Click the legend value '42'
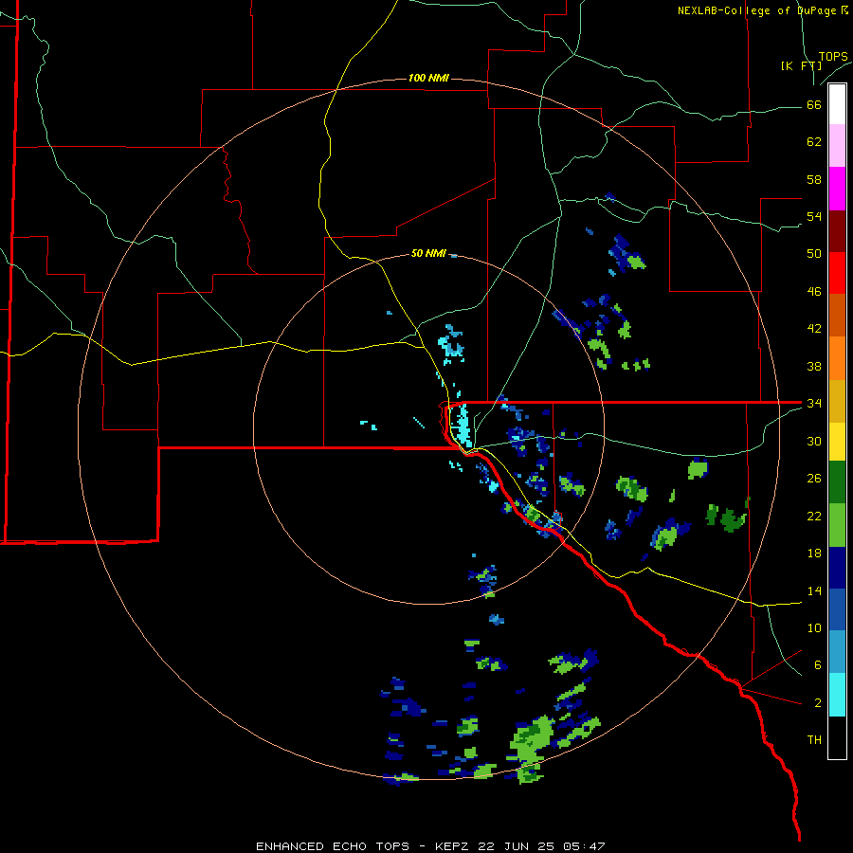 [814, 329]
